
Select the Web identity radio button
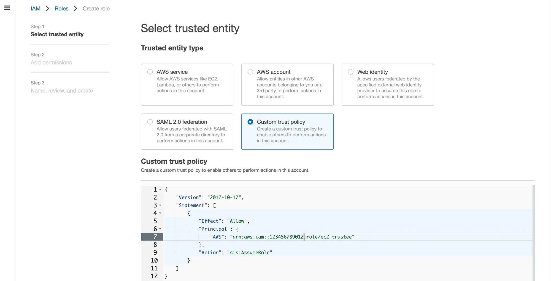350,72
